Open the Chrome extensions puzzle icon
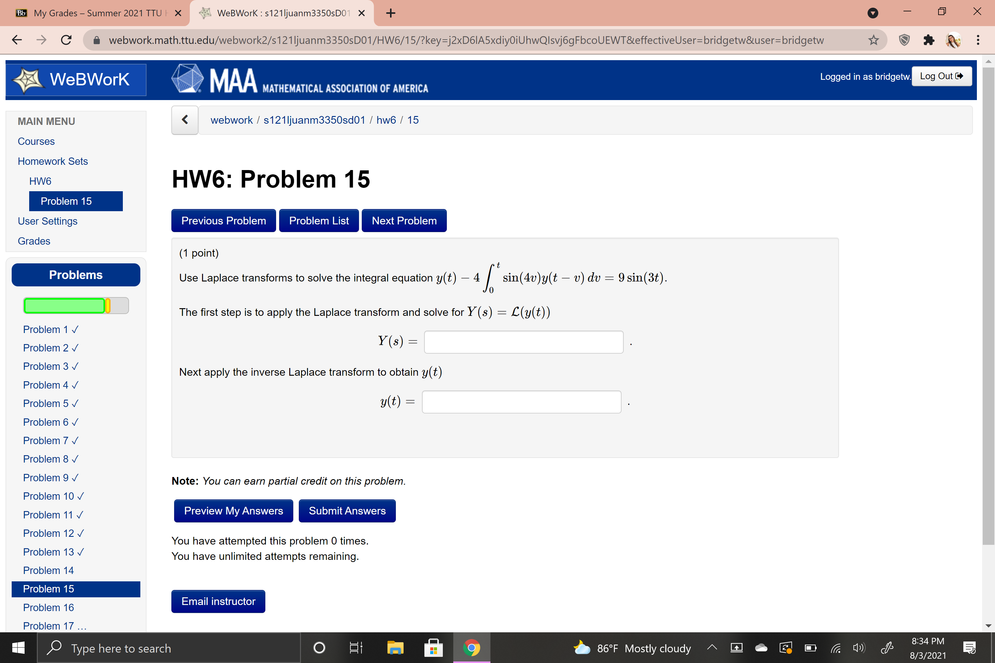The image size is (995, 663). coord(929,40)
